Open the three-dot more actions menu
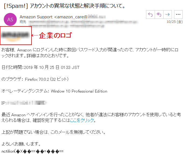The image size is (187, 154). point(178,15)
